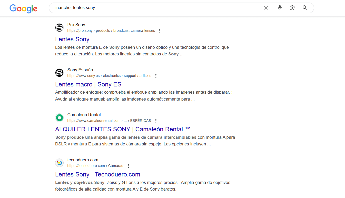Image resolution: width=345 pixels, height=198 pixels.
Task: Click the Sony España site favicon
Action: pos(59,73)
